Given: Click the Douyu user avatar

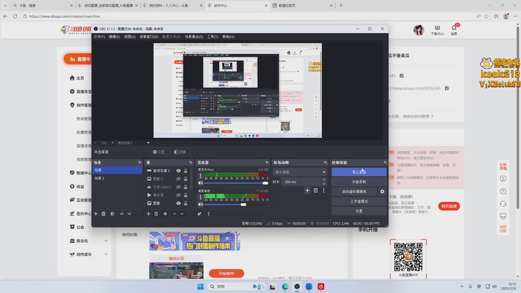Looking at the screenshot, I should tap(419, 30).
